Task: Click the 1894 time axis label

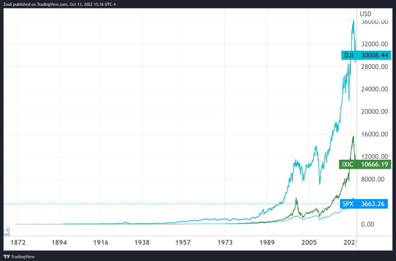Action: [x=59, y=242]
